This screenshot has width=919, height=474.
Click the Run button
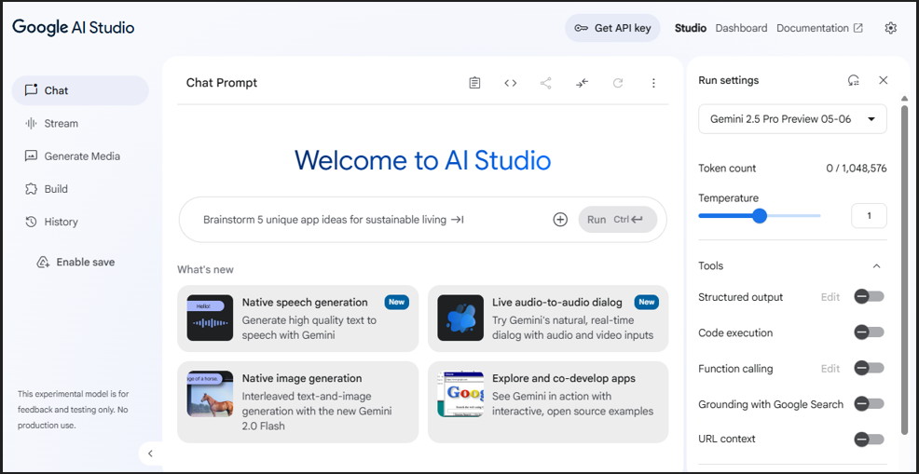click(x=618, y=220)
